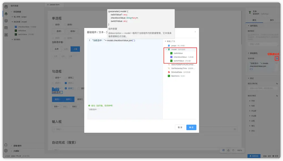Select radioValue under model in the dialog
The width and height of the screenshot is (283, 161).
[x=178, y=53]
